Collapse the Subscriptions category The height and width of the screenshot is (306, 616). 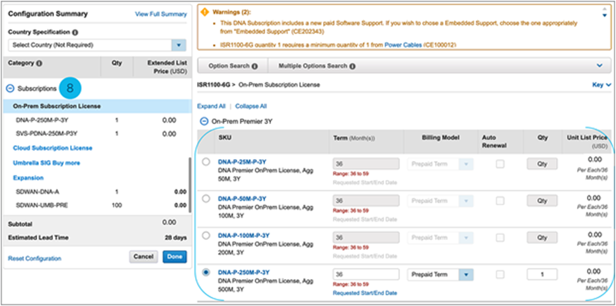(x=10, y=89)
